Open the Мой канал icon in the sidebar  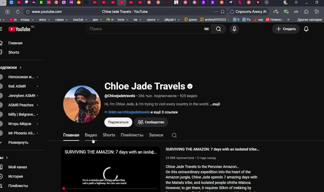tap(1, 167)
